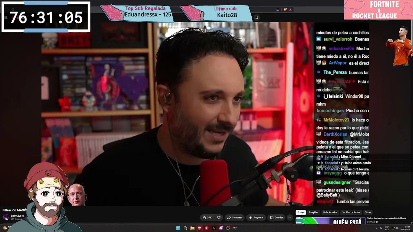Click chat username MrMolotov23
This screenshot has width=413, height=232.
pos(336,120)
